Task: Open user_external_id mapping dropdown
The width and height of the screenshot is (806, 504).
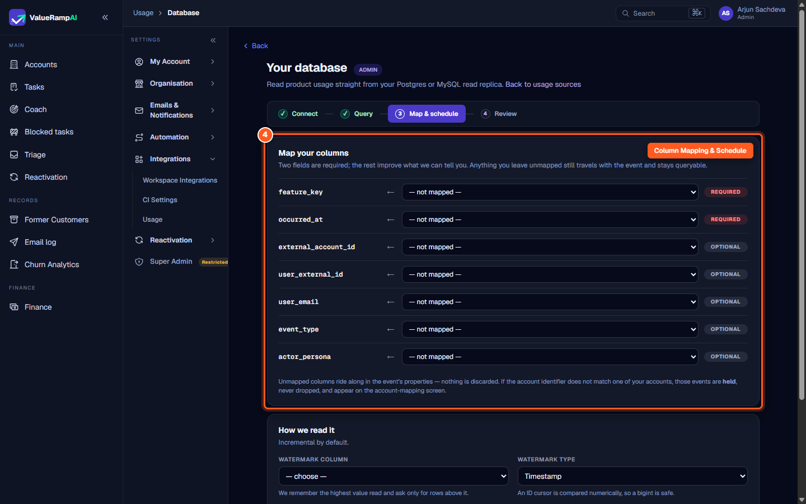Action: [x=550, y=274]
